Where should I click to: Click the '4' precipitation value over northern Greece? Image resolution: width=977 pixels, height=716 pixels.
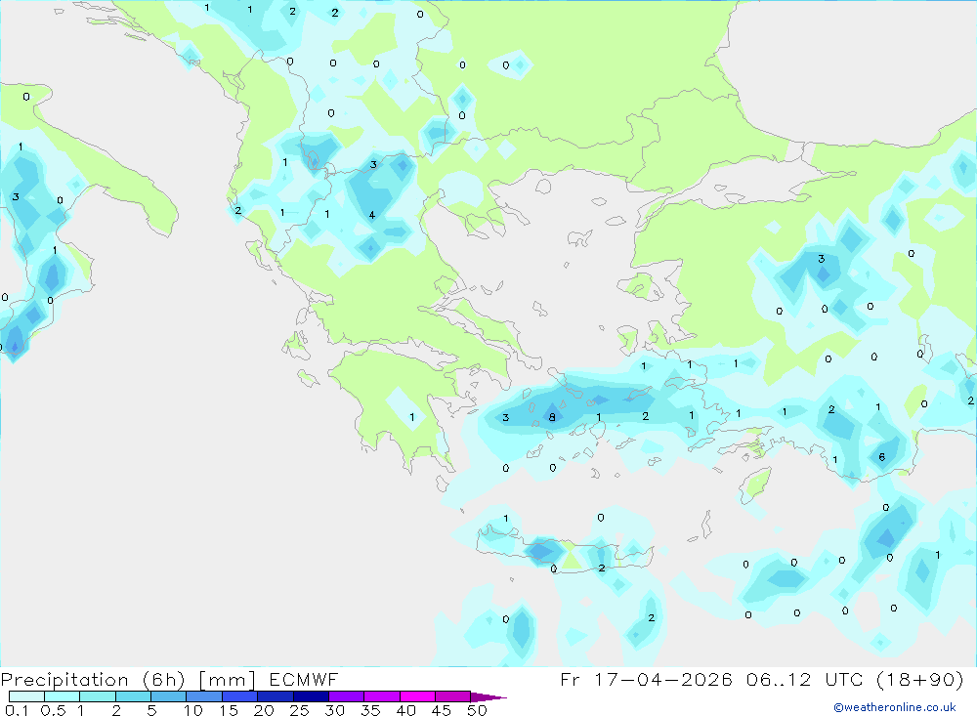click(x=372, y=216)
